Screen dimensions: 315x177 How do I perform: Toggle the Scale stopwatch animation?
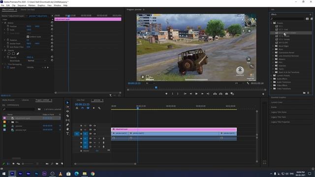[8, 29]
